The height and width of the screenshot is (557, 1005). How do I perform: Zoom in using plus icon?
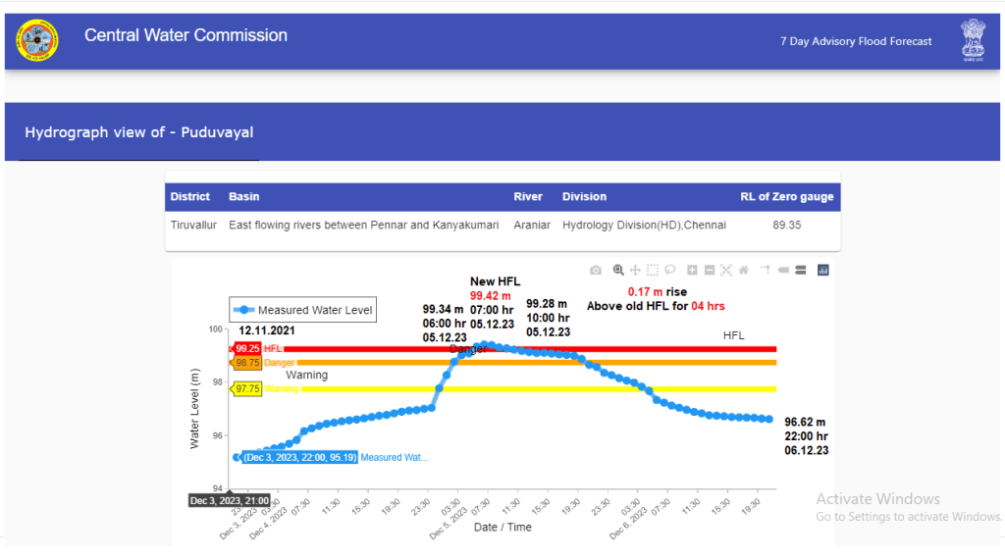692,270
